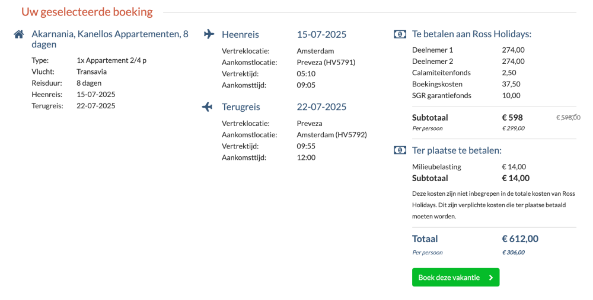Click the Uw geselecteerde boeking heading
This screenshot has height=300, width=593.
[87, 12]
